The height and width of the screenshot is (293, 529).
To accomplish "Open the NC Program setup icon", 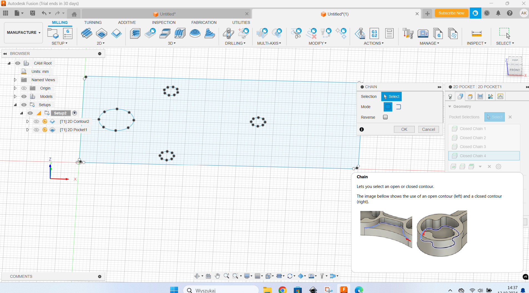I will pyautogui.click(x=68, y=34).
